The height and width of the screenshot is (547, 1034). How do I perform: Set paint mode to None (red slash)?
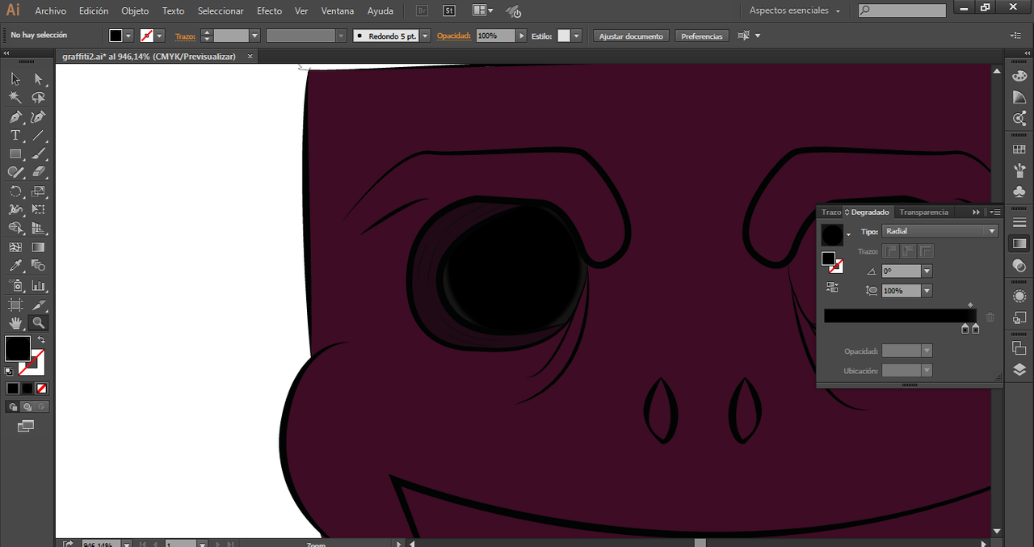(41, 389)
